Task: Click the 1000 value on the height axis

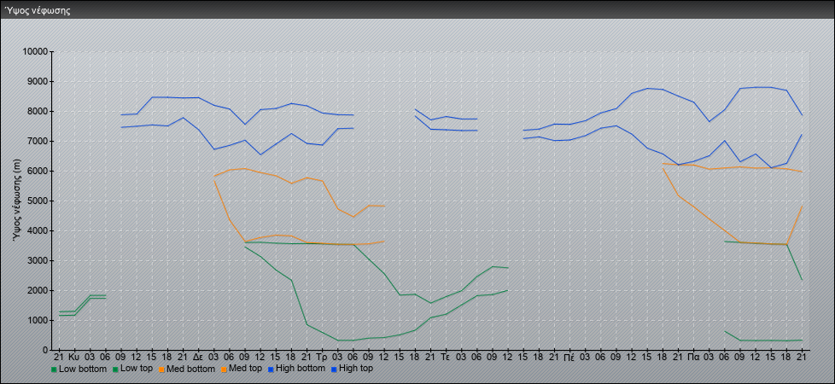Action: [x=38, y=320]
